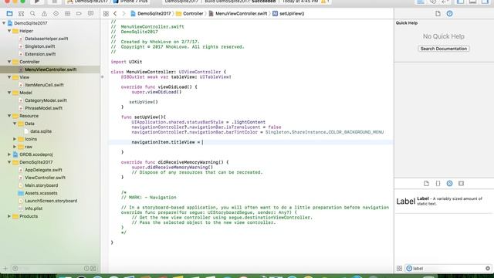Image resolution: width=494 pixels, height=278 pixels.
Task: Open the Test navigator diamond icon
Action: tap(56, 14)
